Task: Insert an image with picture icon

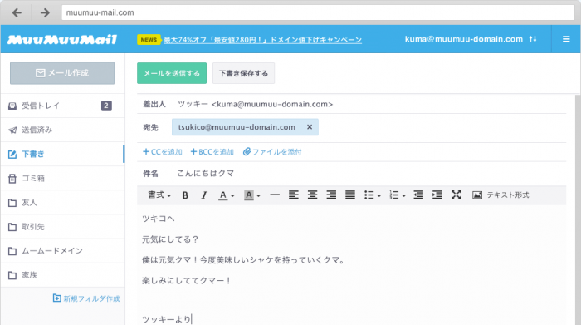Action: (x=477, y=195)
